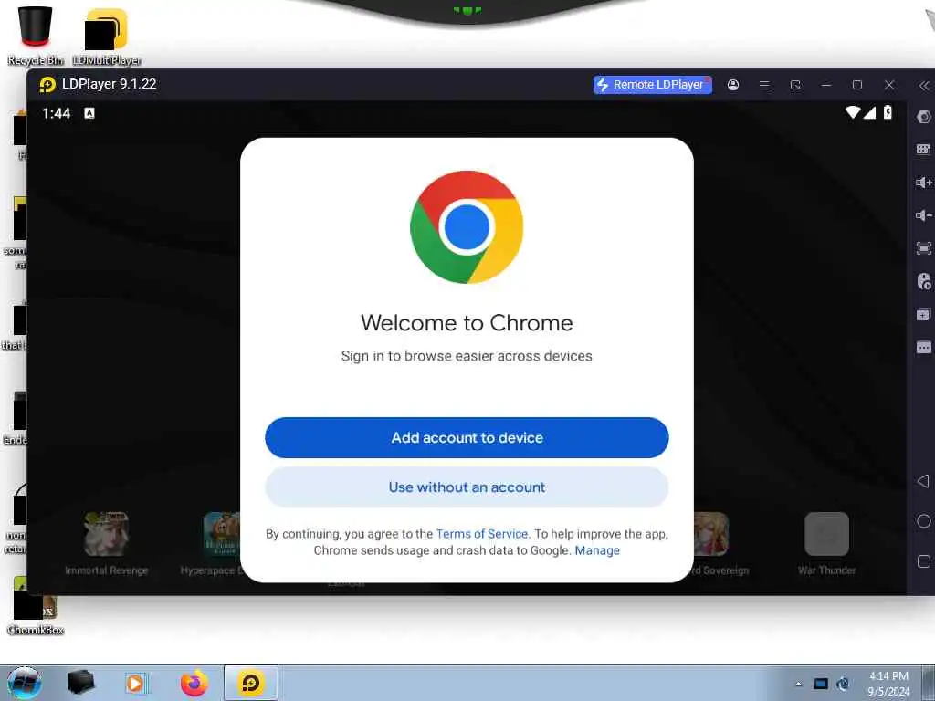Open the multi-instance plus sidebar icon

pyautogui.click(x=924, y=314)
